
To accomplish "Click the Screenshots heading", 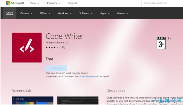I will tap(22, 91).
